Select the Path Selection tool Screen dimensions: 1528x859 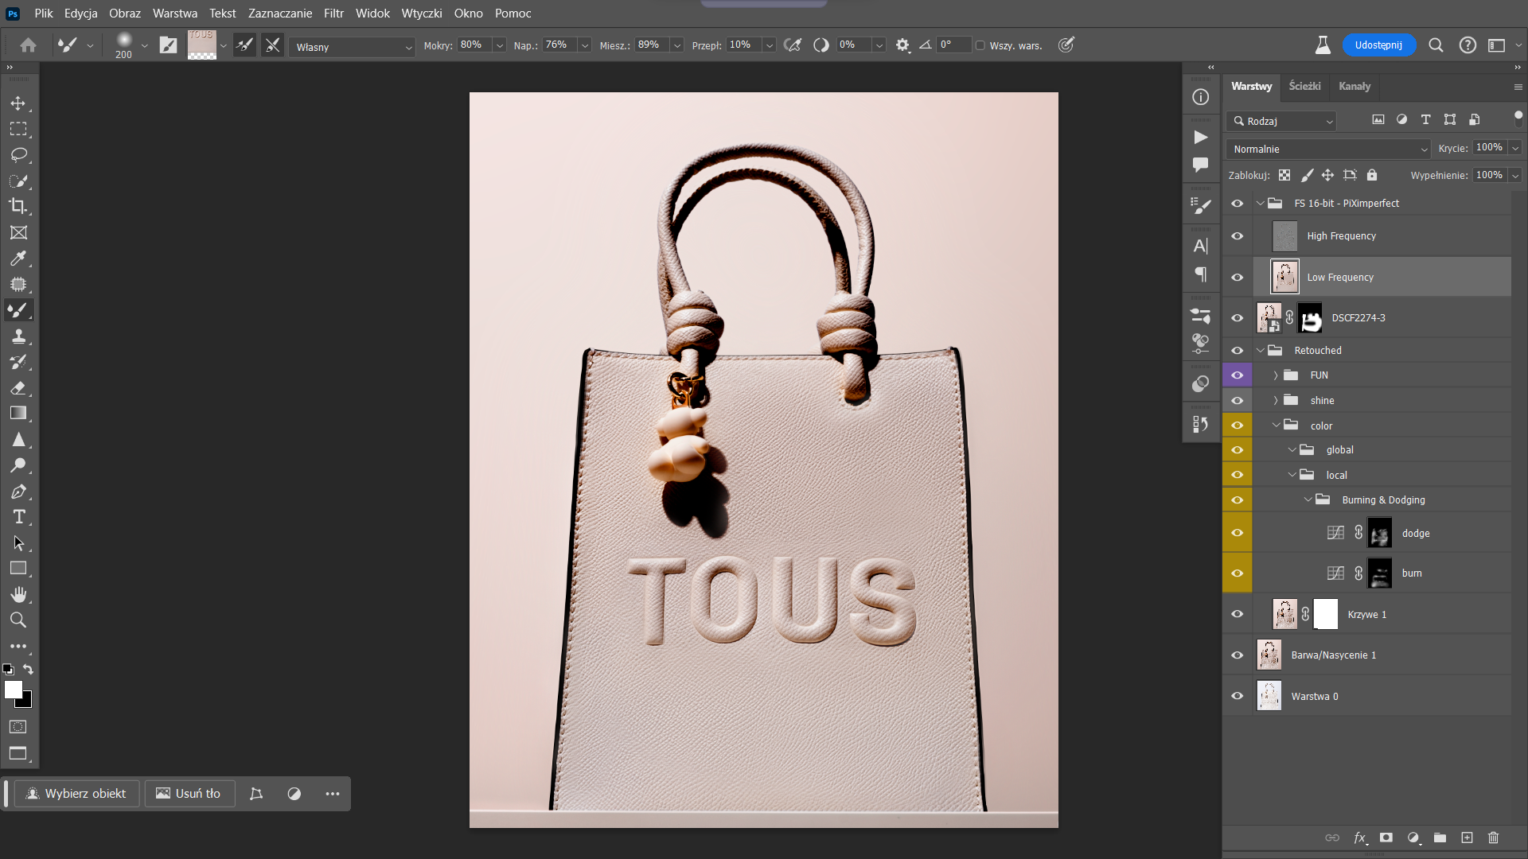[18, 543]
